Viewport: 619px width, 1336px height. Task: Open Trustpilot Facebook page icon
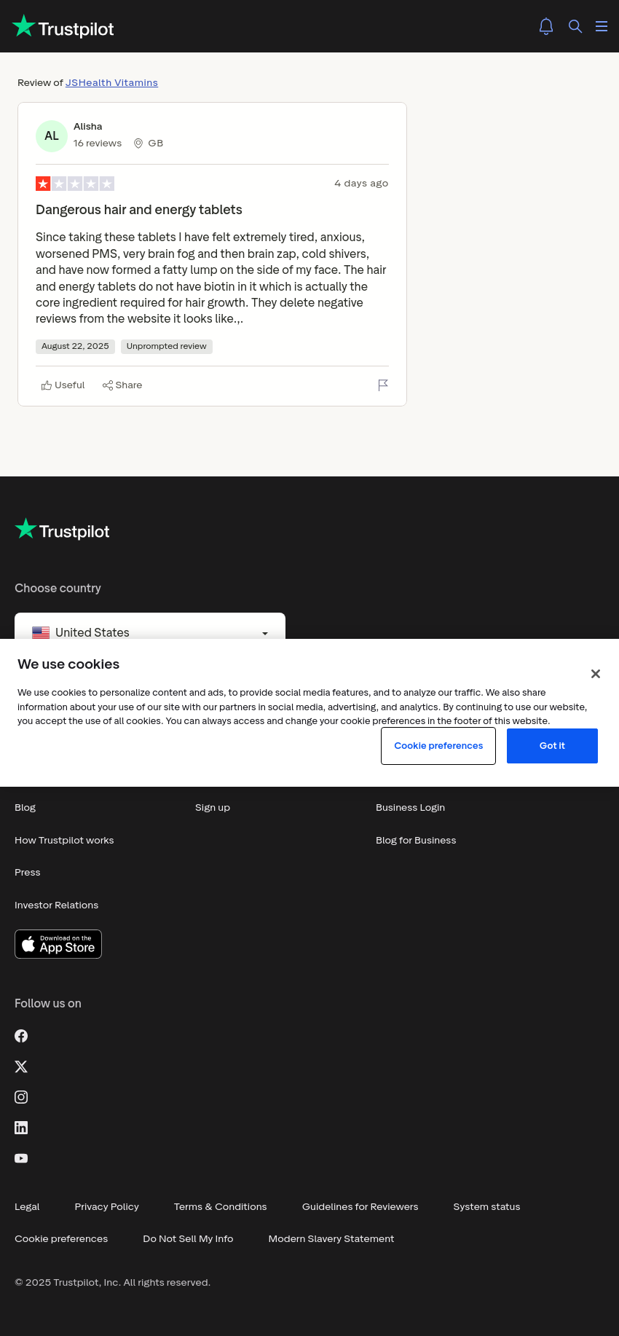click(x=21, y=1036)
